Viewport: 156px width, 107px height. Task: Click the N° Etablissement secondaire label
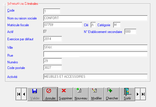pos(103,32)
